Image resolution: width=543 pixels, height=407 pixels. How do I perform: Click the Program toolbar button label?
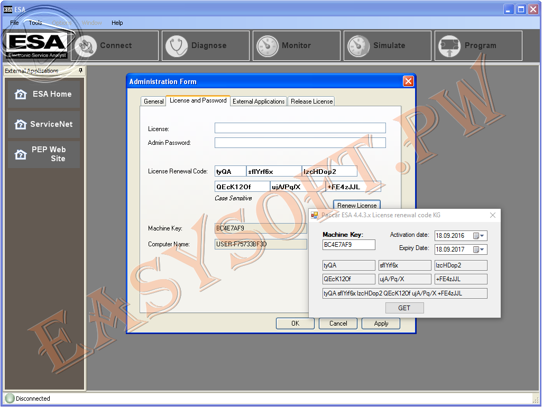point(480,45)
